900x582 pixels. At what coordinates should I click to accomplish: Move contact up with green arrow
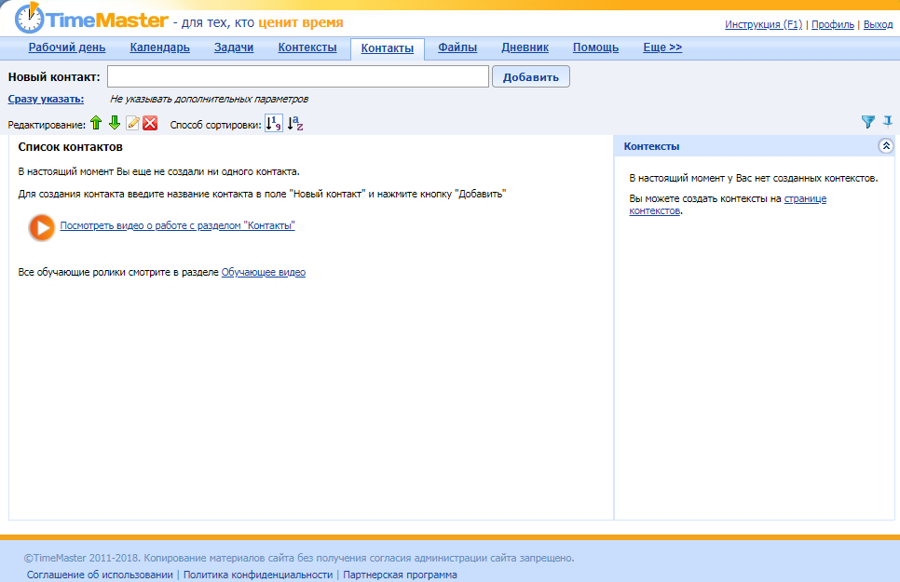click(96, 123)
